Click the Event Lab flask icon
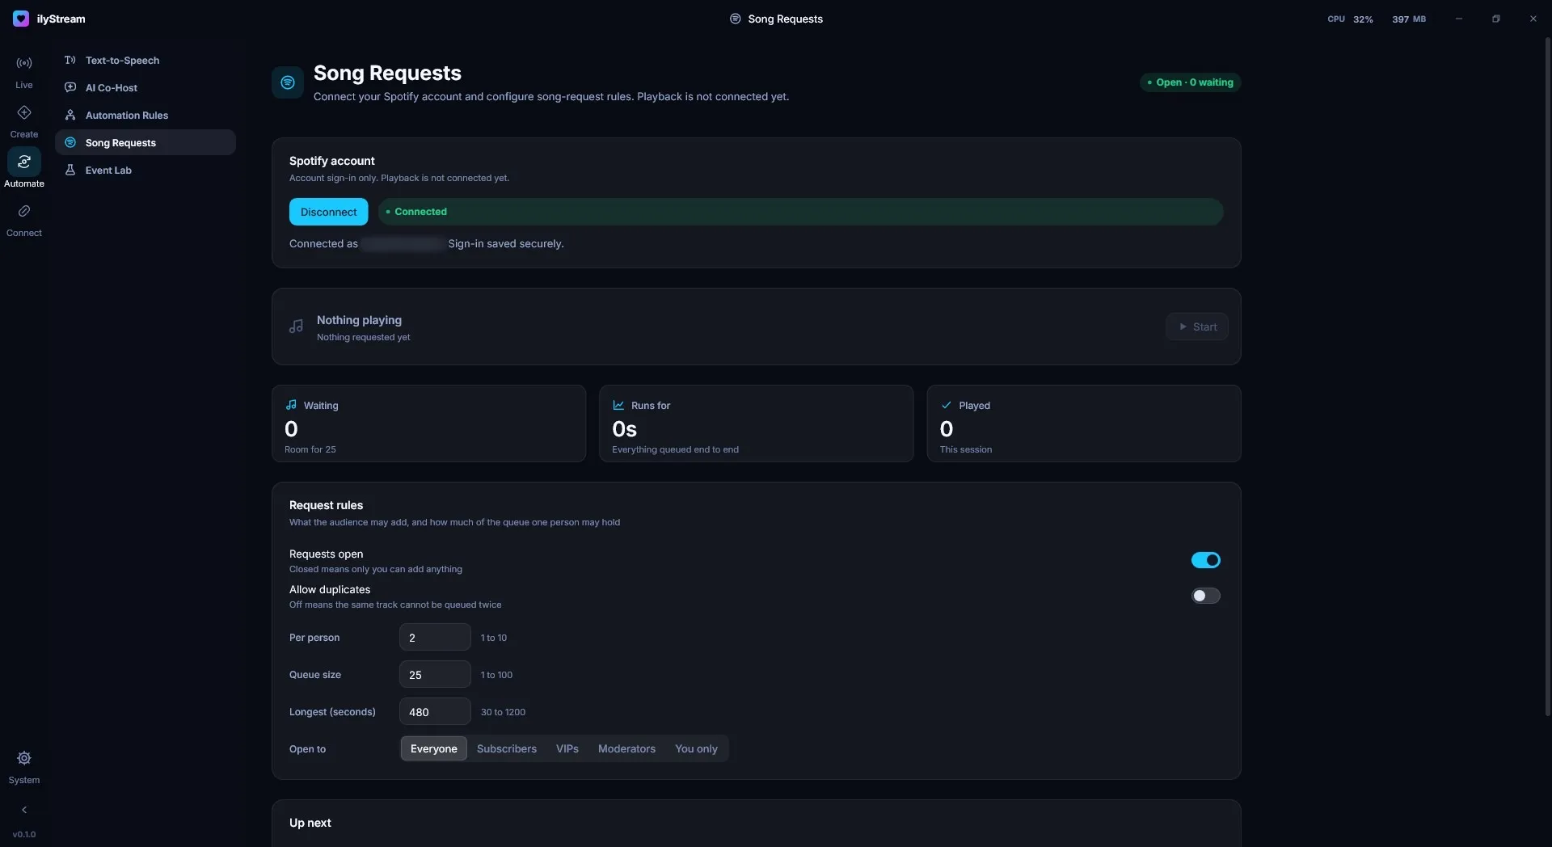Screen dimensions: 1552x847 (70, 171)
